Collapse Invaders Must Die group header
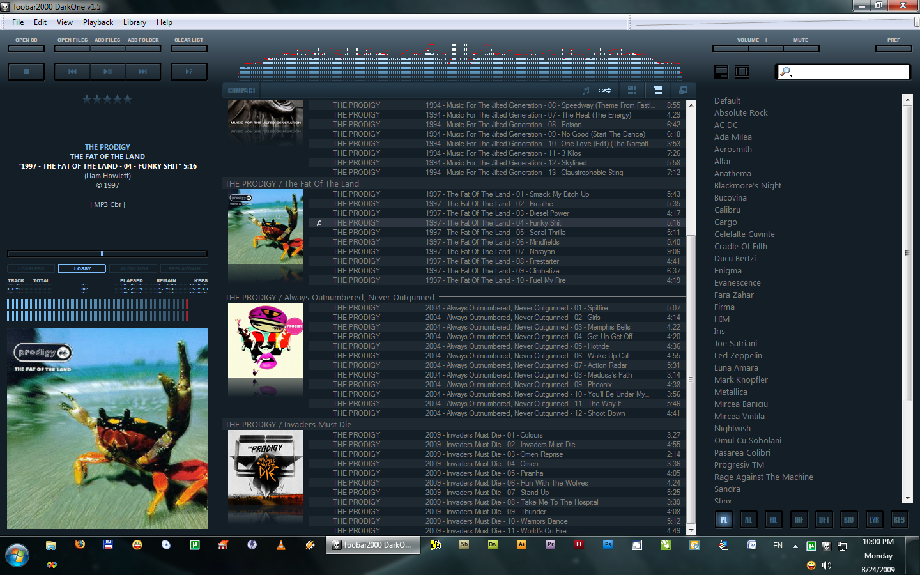The width and height of the screenshot is (920, 575). 454,424
